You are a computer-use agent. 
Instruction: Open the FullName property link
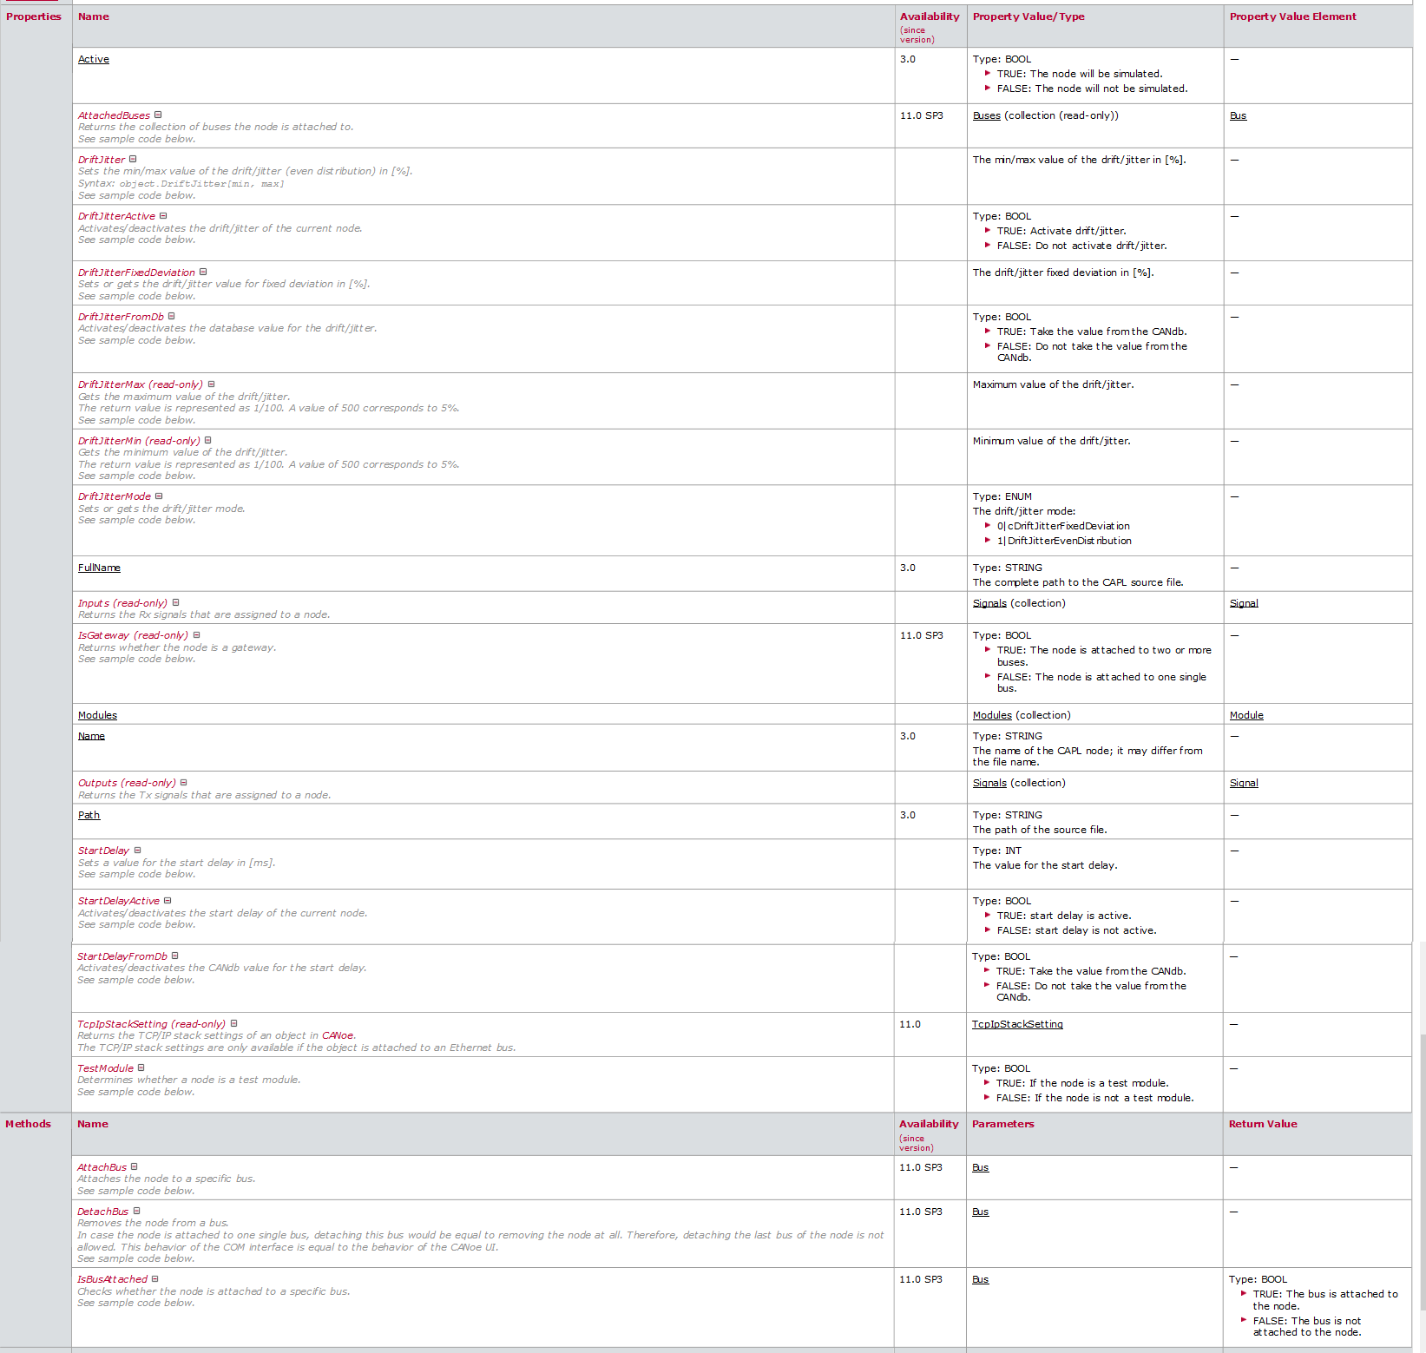[99, 568]
